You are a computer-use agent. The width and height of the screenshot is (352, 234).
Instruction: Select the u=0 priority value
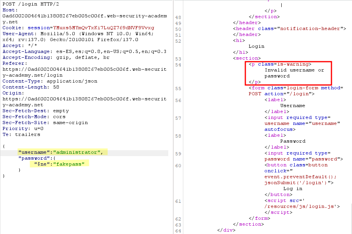[x=39, y=129]
